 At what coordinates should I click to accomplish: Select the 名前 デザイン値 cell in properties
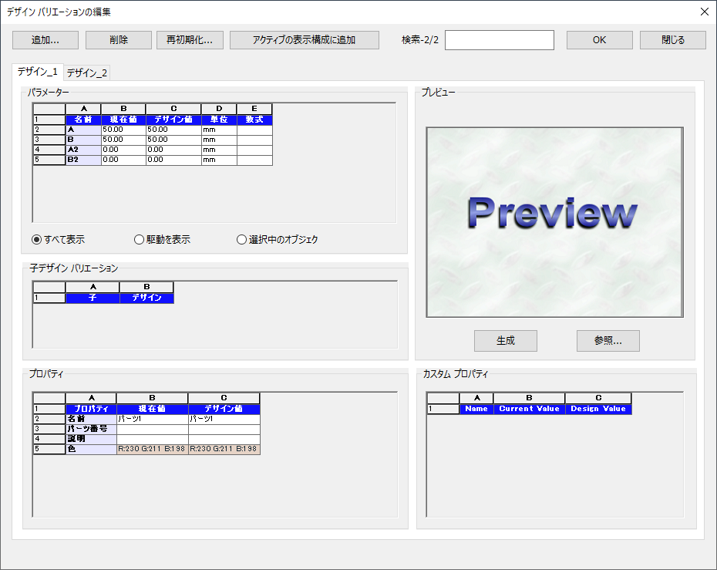click(x=224, y=419)
